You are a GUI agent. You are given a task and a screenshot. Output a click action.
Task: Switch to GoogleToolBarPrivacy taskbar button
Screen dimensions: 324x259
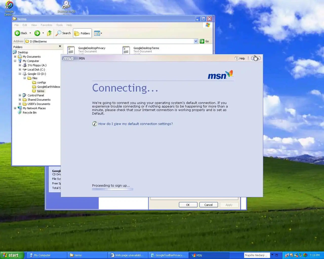tap(168, 255)
